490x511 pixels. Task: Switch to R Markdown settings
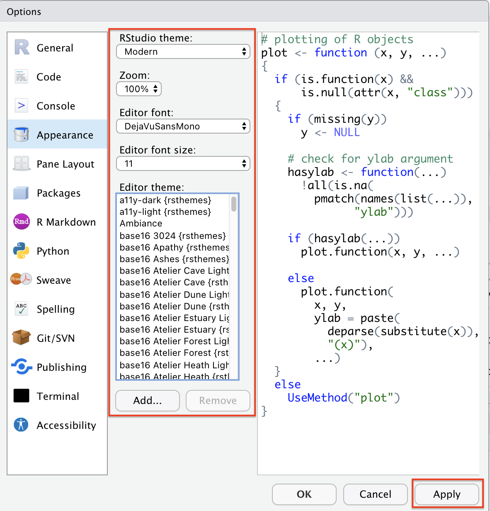tap(57, 222)
